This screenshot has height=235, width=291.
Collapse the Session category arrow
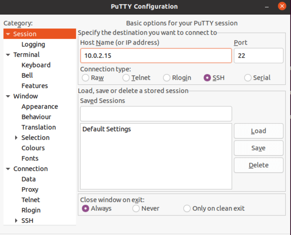click(8, 34)
